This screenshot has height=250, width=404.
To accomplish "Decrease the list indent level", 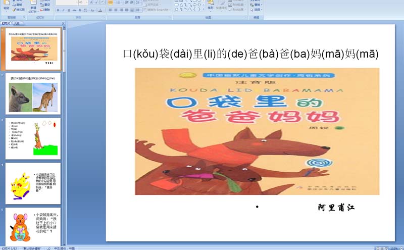I will [127, 3].
